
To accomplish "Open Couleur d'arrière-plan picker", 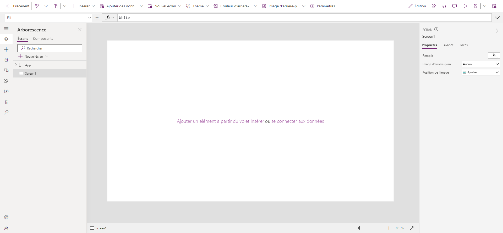I will pyautogui.click(x=235, y=6).
